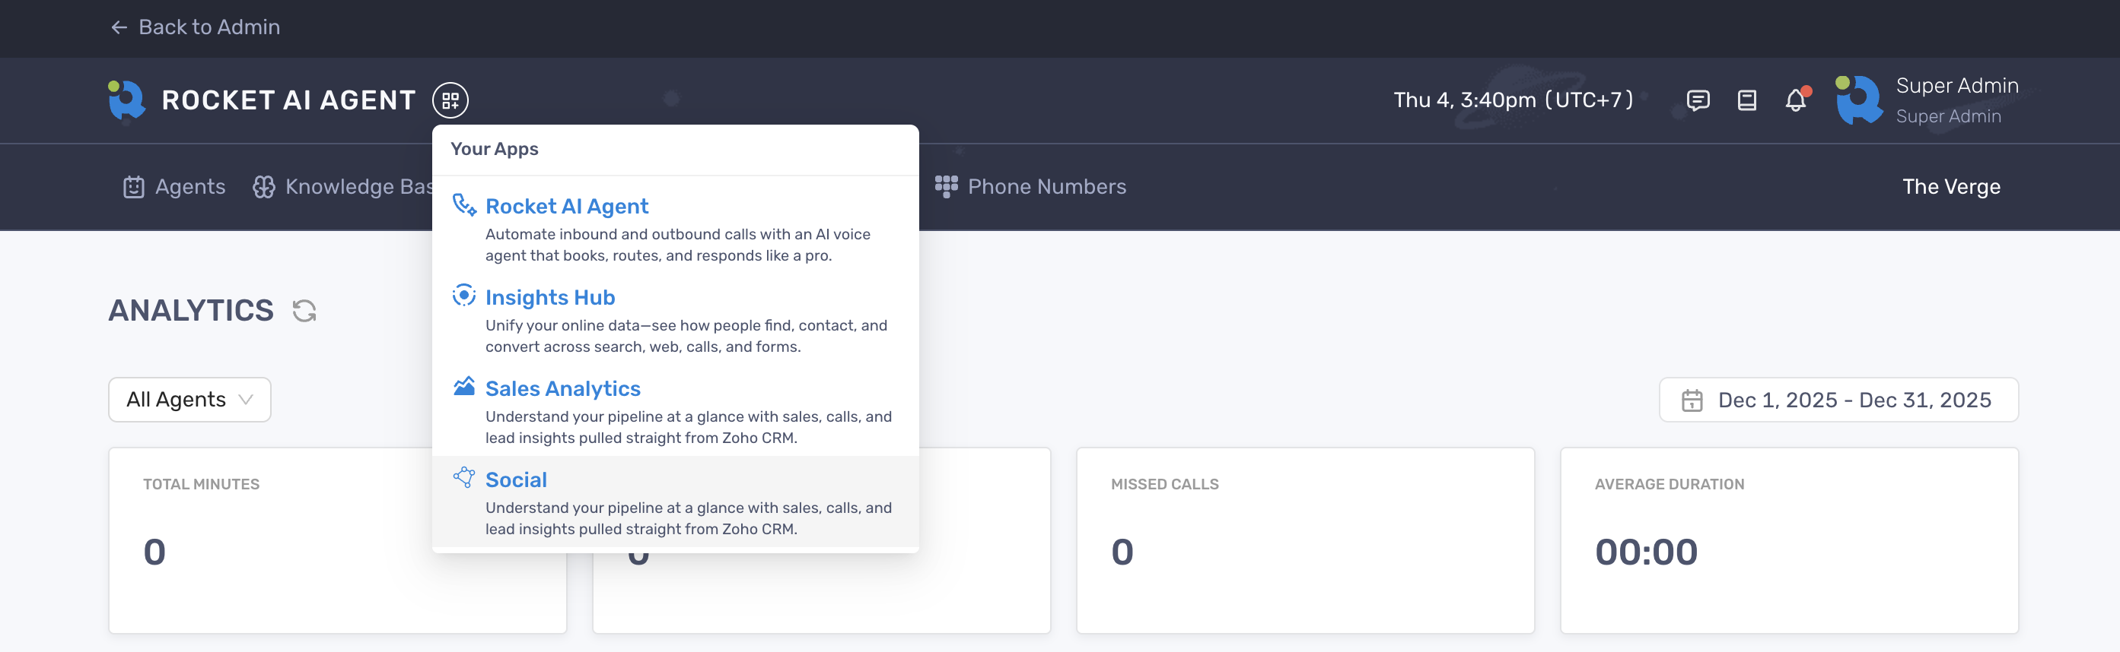This screenshot has height=652, width=2120.
Task: Refresh analytics with the reload icon
Action: [304, 311]
